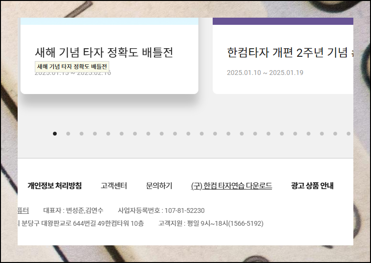Select the active first carousel pagination dot

(55, 134)
